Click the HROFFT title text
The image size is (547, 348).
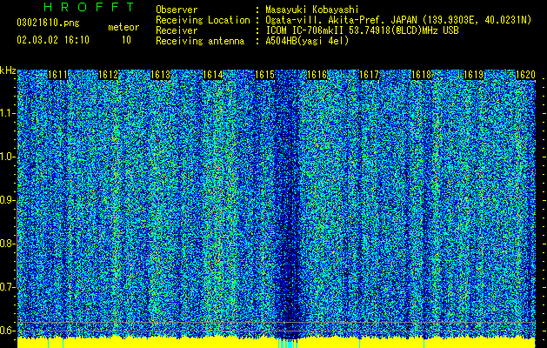pyautogui.click(x=90, y=7)
